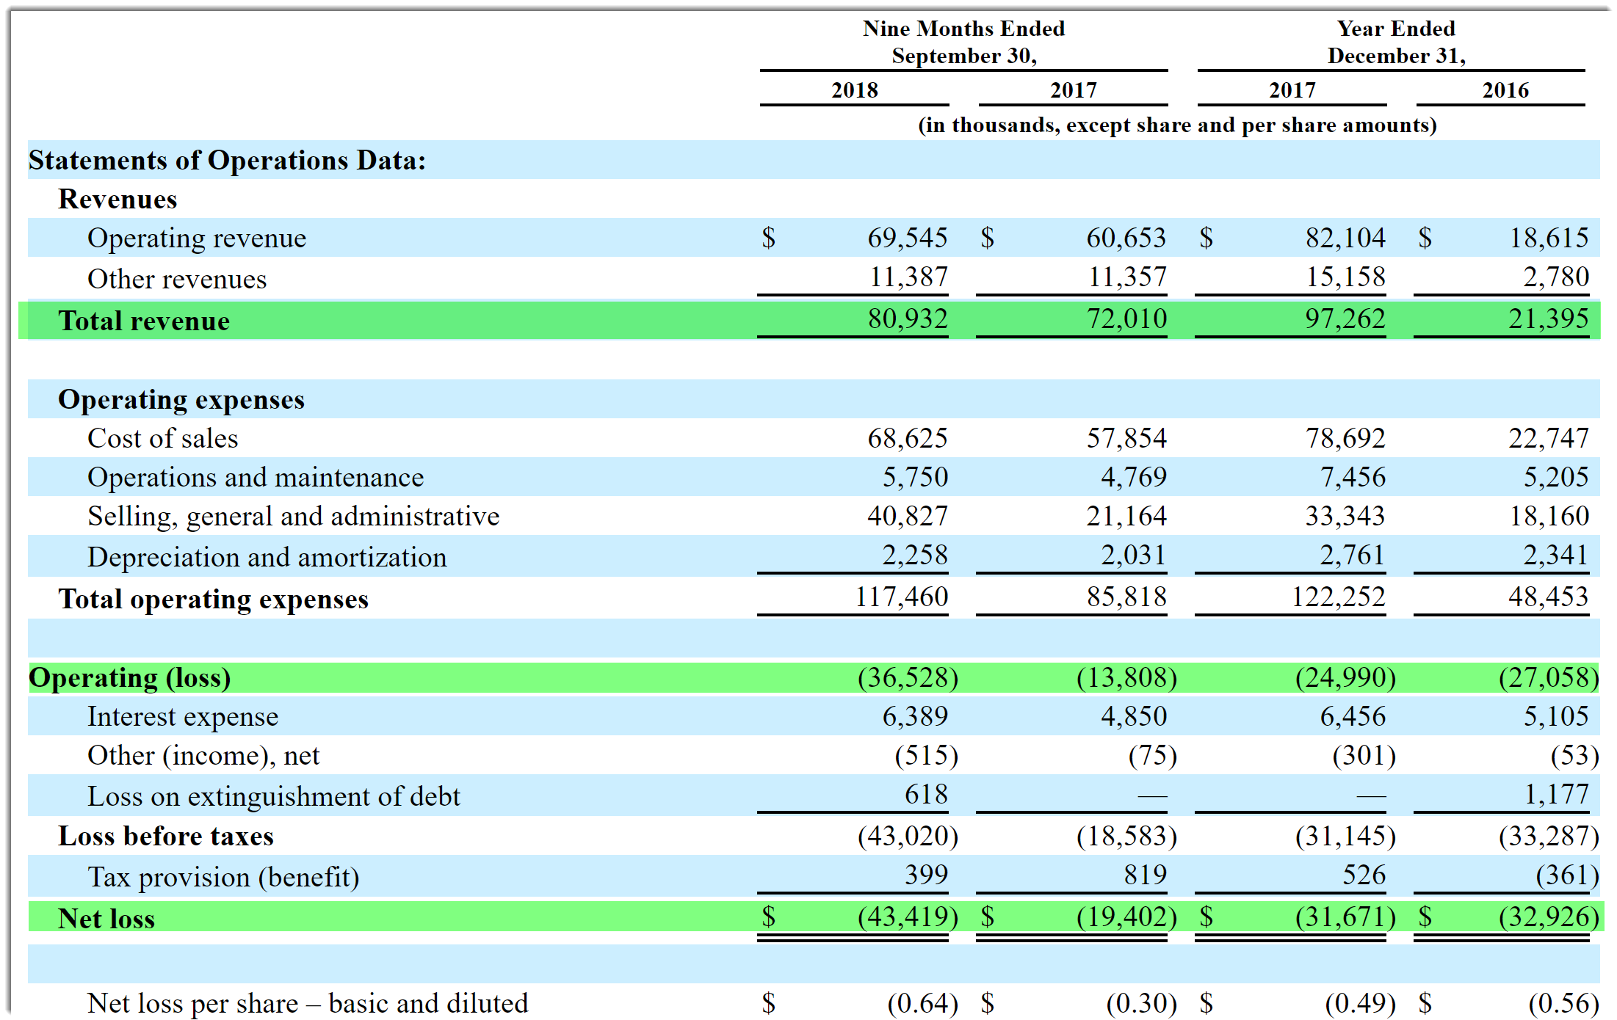
Task: Click the 'Total operating expenses' label
Action: pos(213,600)
